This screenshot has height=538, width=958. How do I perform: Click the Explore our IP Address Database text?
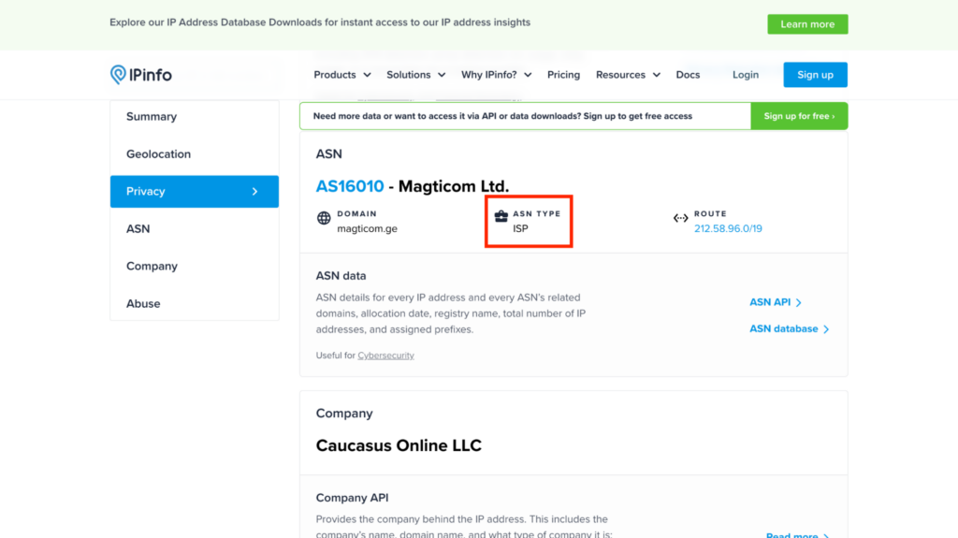click(x=320, y=22)
